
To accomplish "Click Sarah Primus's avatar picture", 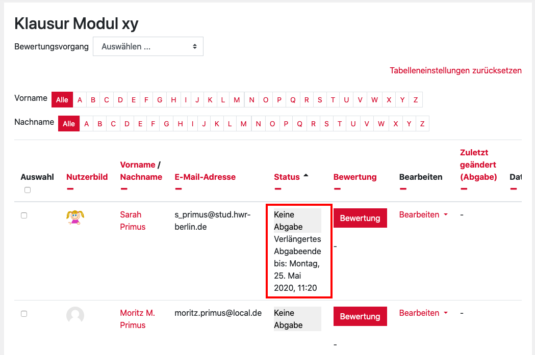I will point(75,217).
